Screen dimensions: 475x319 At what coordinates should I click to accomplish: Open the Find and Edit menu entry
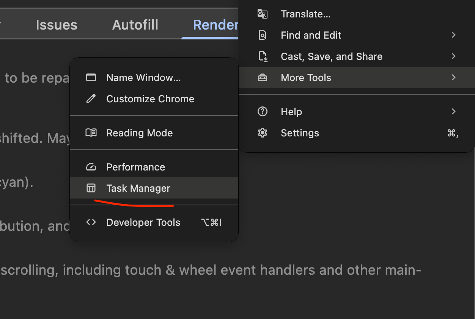pos(357,35)
